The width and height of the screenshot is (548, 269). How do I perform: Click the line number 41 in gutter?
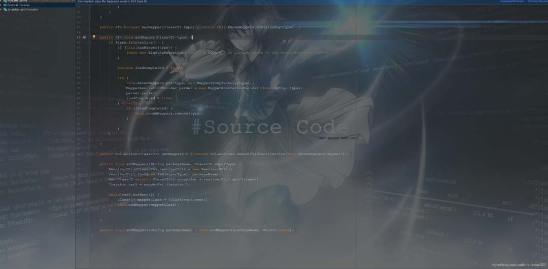coord(79,27)
